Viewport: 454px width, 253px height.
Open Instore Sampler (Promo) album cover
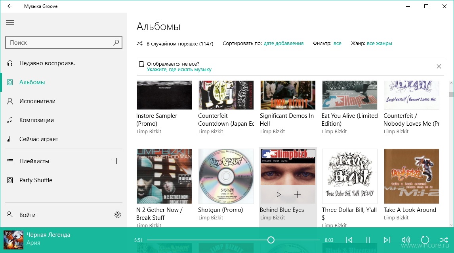coord(164,95)
